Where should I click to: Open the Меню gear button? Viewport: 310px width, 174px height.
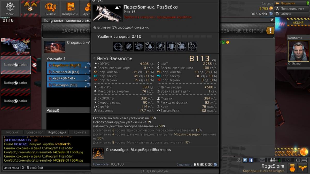(10, 9)
